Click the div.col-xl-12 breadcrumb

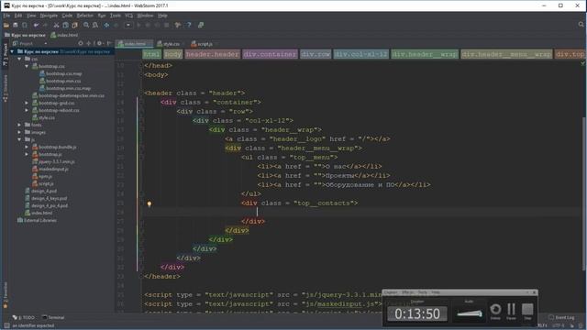pos(360,54)
